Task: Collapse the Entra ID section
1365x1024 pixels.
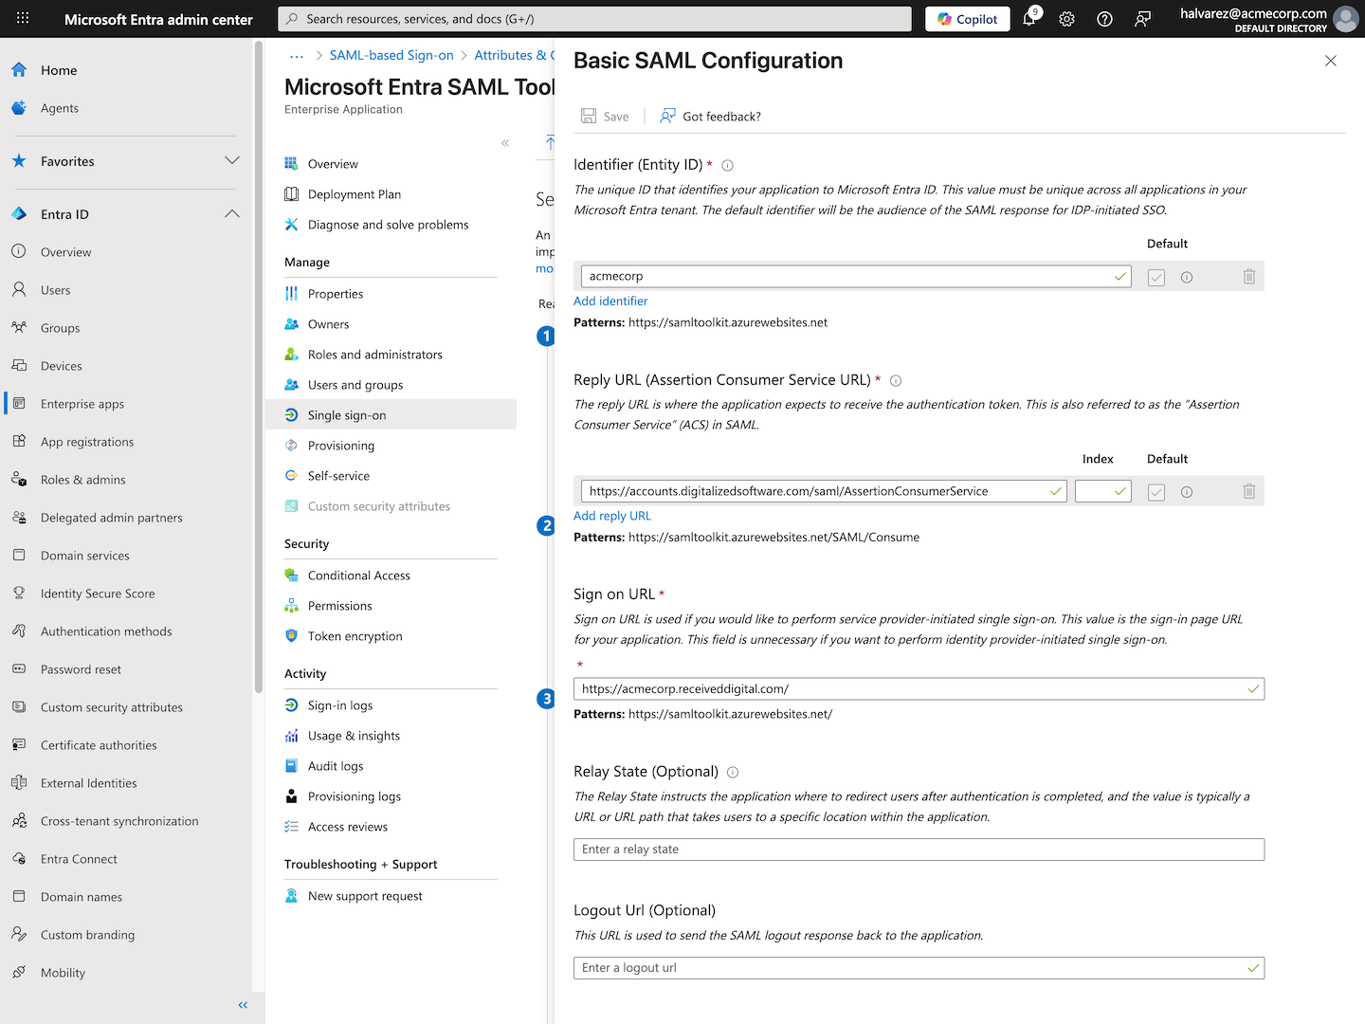Action: [232, 214]
